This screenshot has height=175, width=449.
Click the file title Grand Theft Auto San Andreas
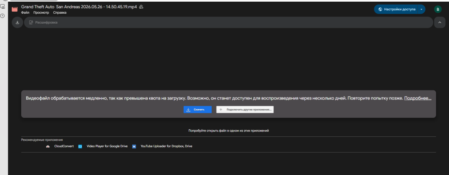(79, 7)
